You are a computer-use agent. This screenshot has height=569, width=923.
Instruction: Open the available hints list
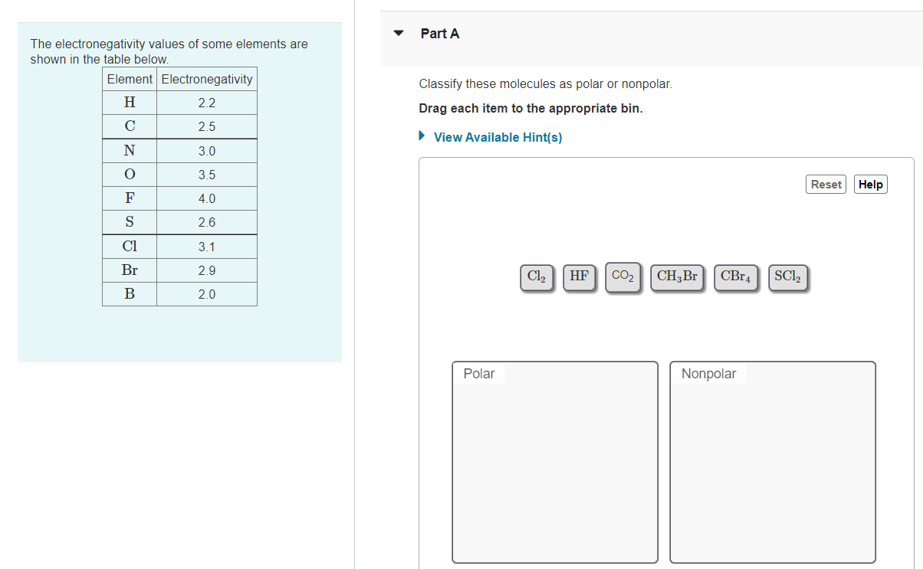pyautogui.click(x=497, y=137)
